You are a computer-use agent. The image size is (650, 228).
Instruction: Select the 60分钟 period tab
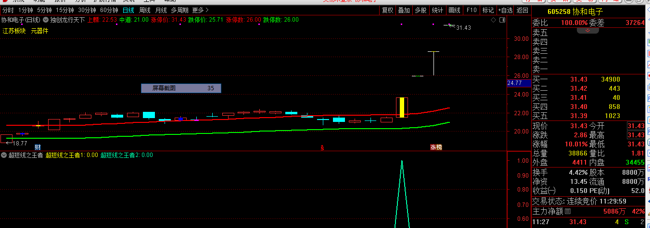109,10
